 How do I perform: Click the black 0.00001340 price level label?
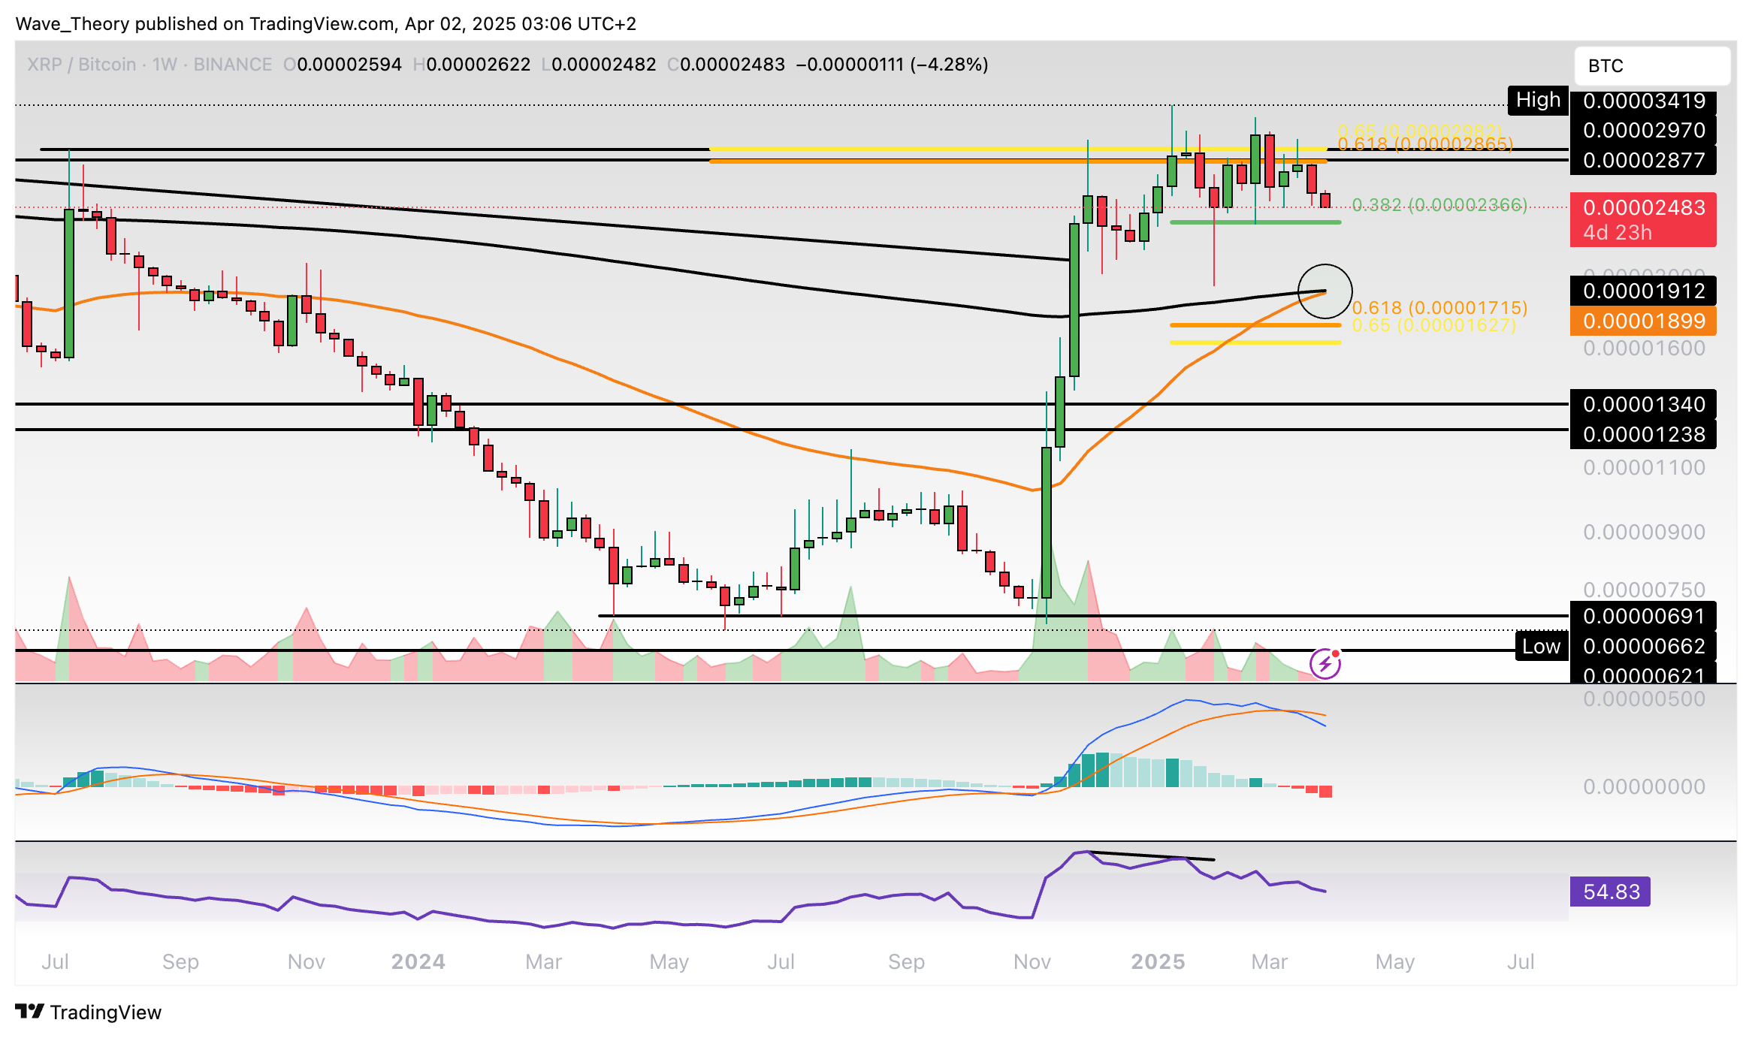[1643, 405]
